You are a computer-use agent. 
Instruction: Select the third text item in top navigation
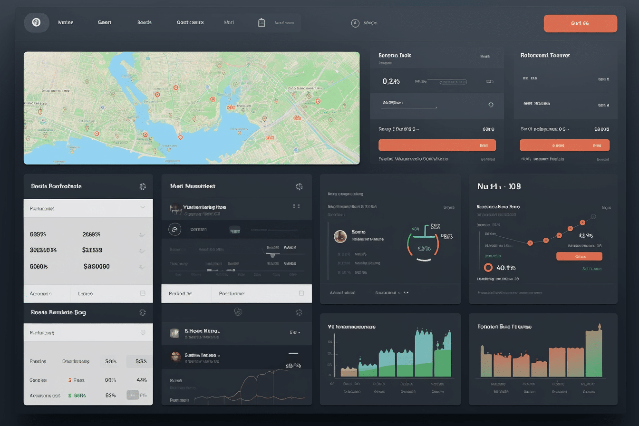click(x=145, y=22)
